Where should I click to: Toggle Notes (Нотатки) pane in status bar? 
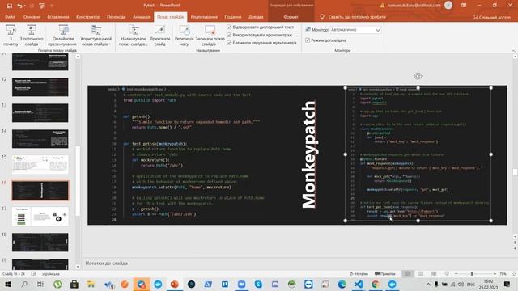coord(359,274)
